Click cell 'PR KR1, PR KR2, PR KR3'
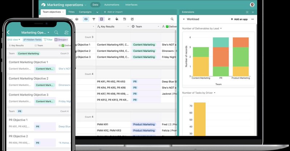This screenshot has height=151, width=290. pos(113,81)
